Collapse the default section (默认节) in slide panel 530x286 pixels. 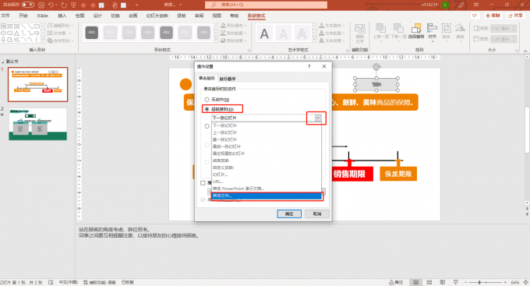[3, 62]
